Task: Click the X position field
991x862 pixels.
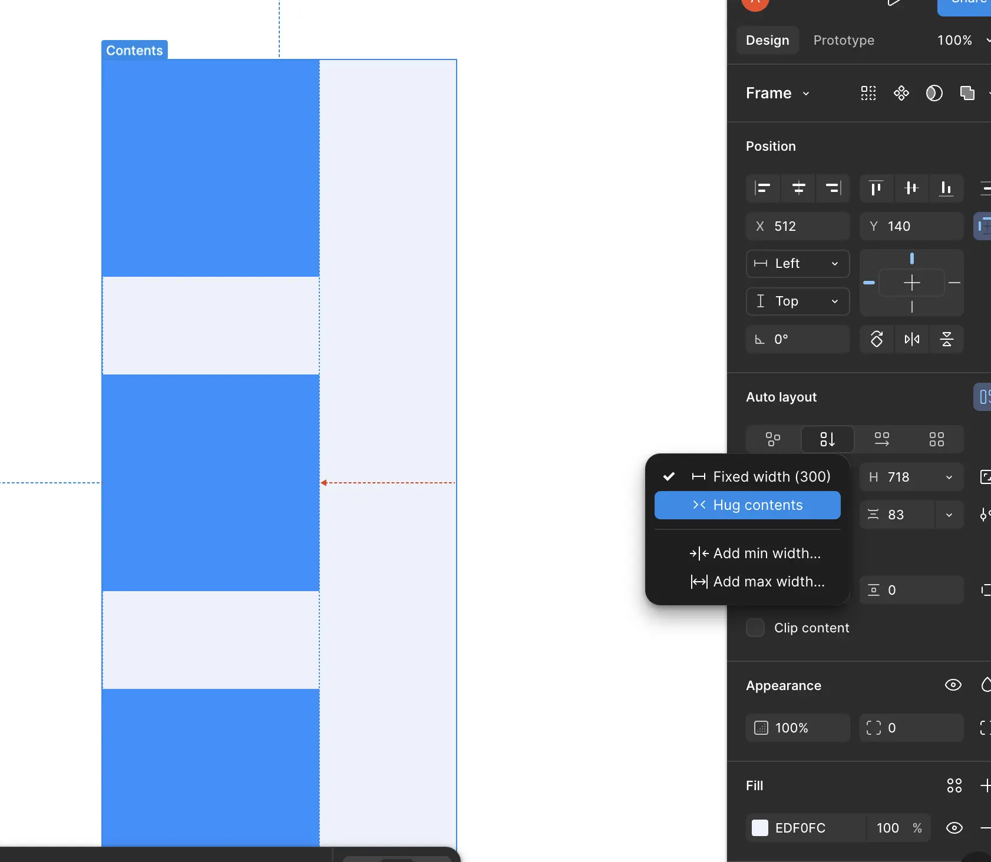Action: click(798, 226)
